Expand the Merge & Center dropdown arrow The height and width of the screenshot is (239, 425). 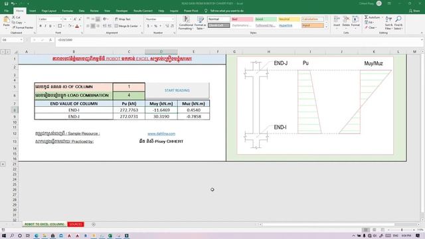(140, 26)
